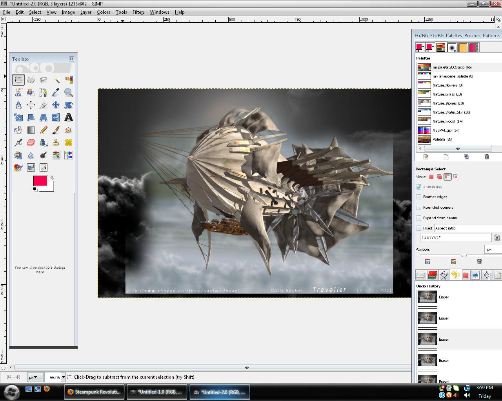
Task: Click the red foreground color swatch
Action: pos(40,181)
